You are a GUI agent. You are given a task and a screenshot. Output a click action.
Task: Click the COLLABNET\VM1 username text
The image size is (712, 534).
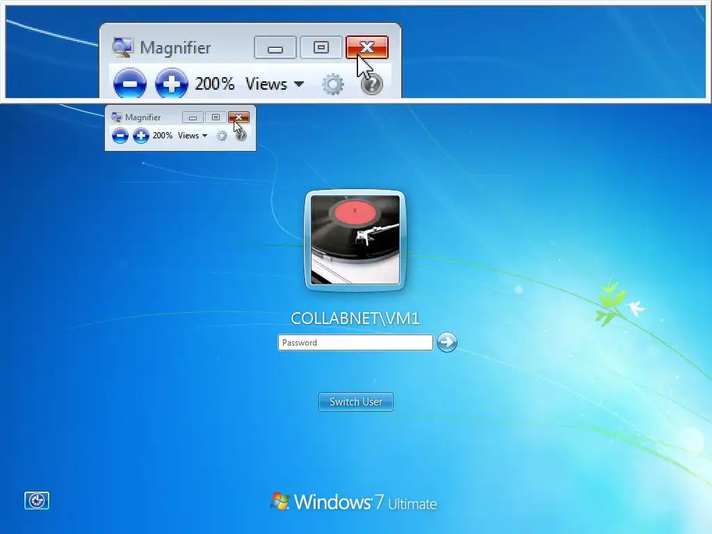tap(355, 318)
